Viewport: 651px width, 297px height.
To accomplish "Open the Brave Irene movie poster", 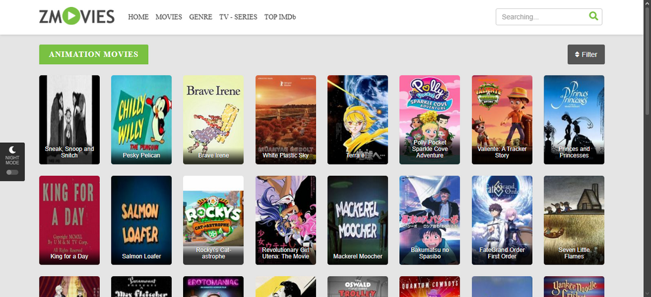I will click(x=214, y=120).
